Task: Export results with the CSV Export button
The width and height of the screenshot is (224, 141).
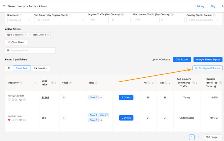Action: pos(182,60)
